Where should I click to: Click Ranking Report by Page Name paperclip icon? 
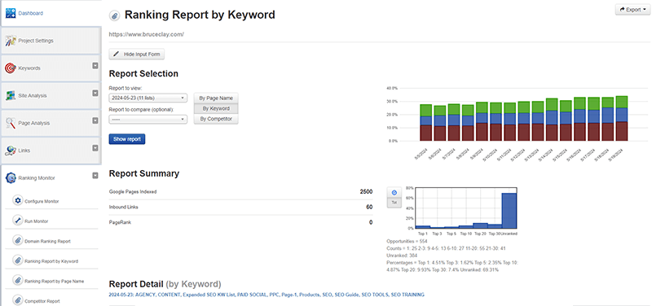pos(17,281)
